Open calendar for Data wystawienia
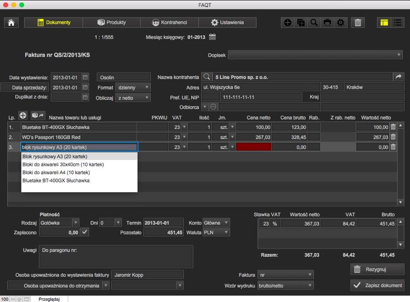Viewport: 410px width, 302px height. tap(85, 78)
